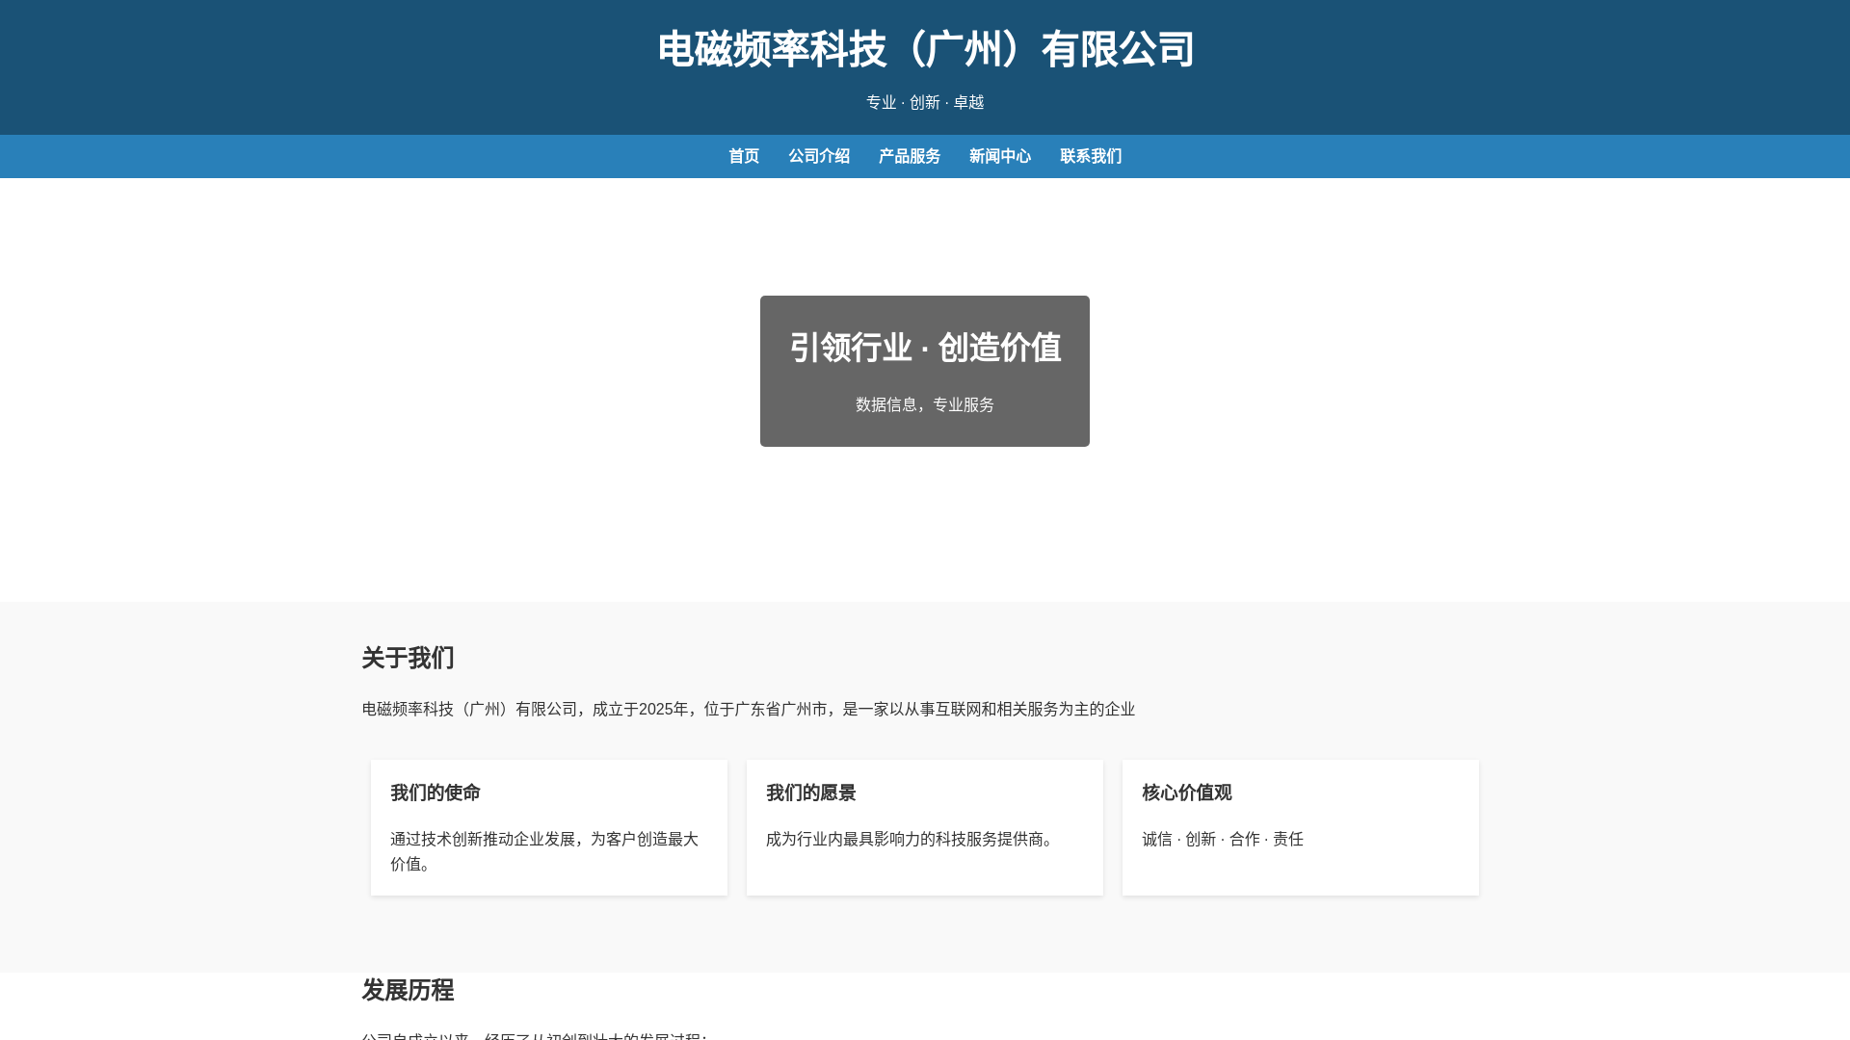The height and width of the screenshot is (1040, 1850).
Task: Click the text 诚信 · 创新 · 合作 · 责任
Action: click(x=1223, y=839)
